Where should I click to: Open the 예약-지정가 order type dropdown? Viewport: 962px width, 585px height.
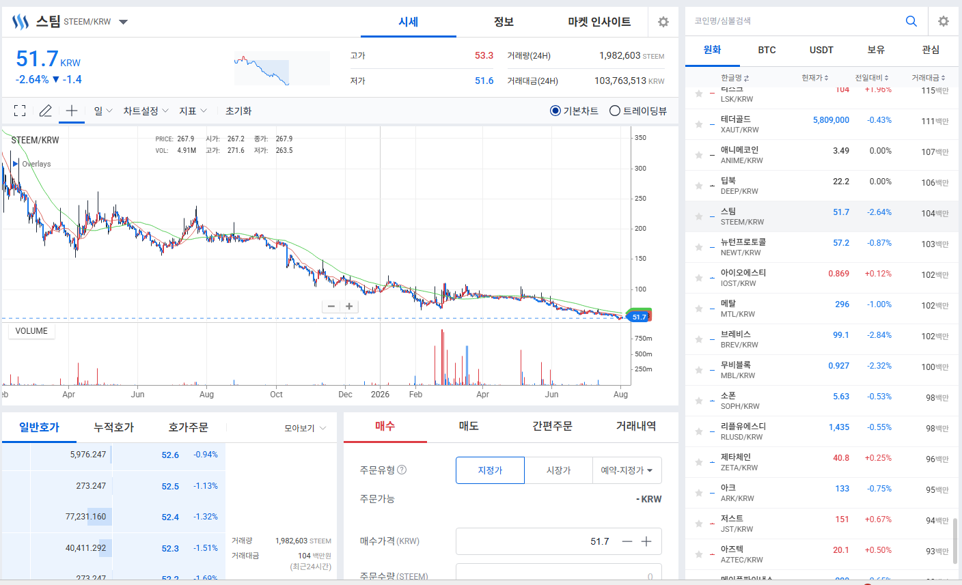tap(627, 470)
